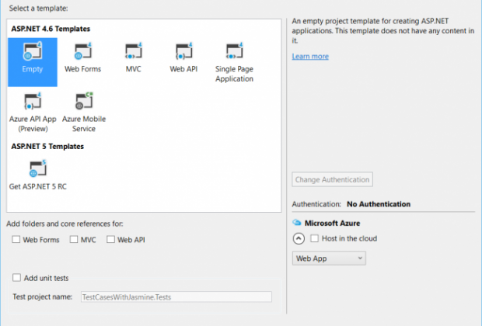This screenshot has height=326, width=482.
Task: Open the Learn more link
Action: click(x=310, y=57)
